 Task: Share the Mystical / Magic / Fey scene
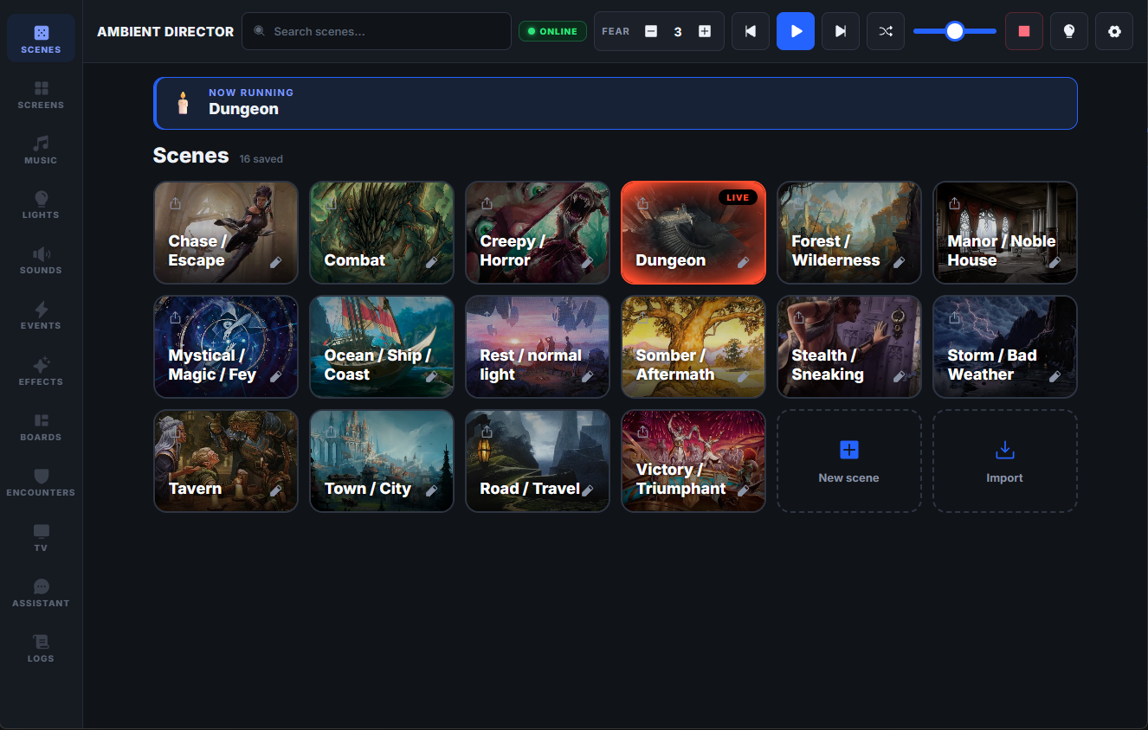(175, 317)
